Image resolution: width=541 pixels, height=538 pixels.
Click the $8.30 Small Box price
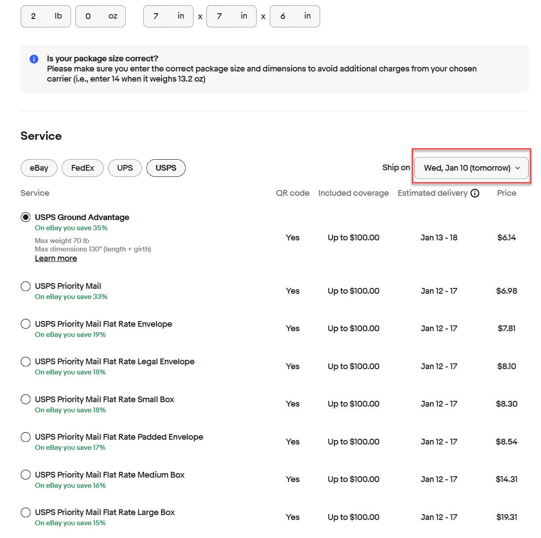(507, 404)
